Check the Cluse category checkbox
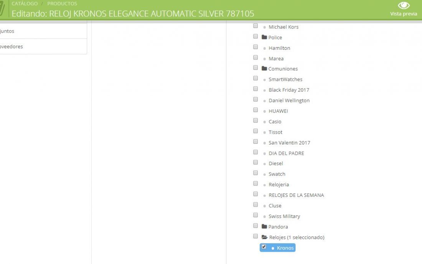Viewport: 422px width, 264px height. tap(256, 205)
